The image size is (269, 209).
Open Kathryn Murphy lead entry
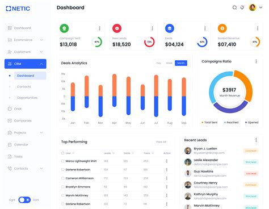[x=221, y=196]
